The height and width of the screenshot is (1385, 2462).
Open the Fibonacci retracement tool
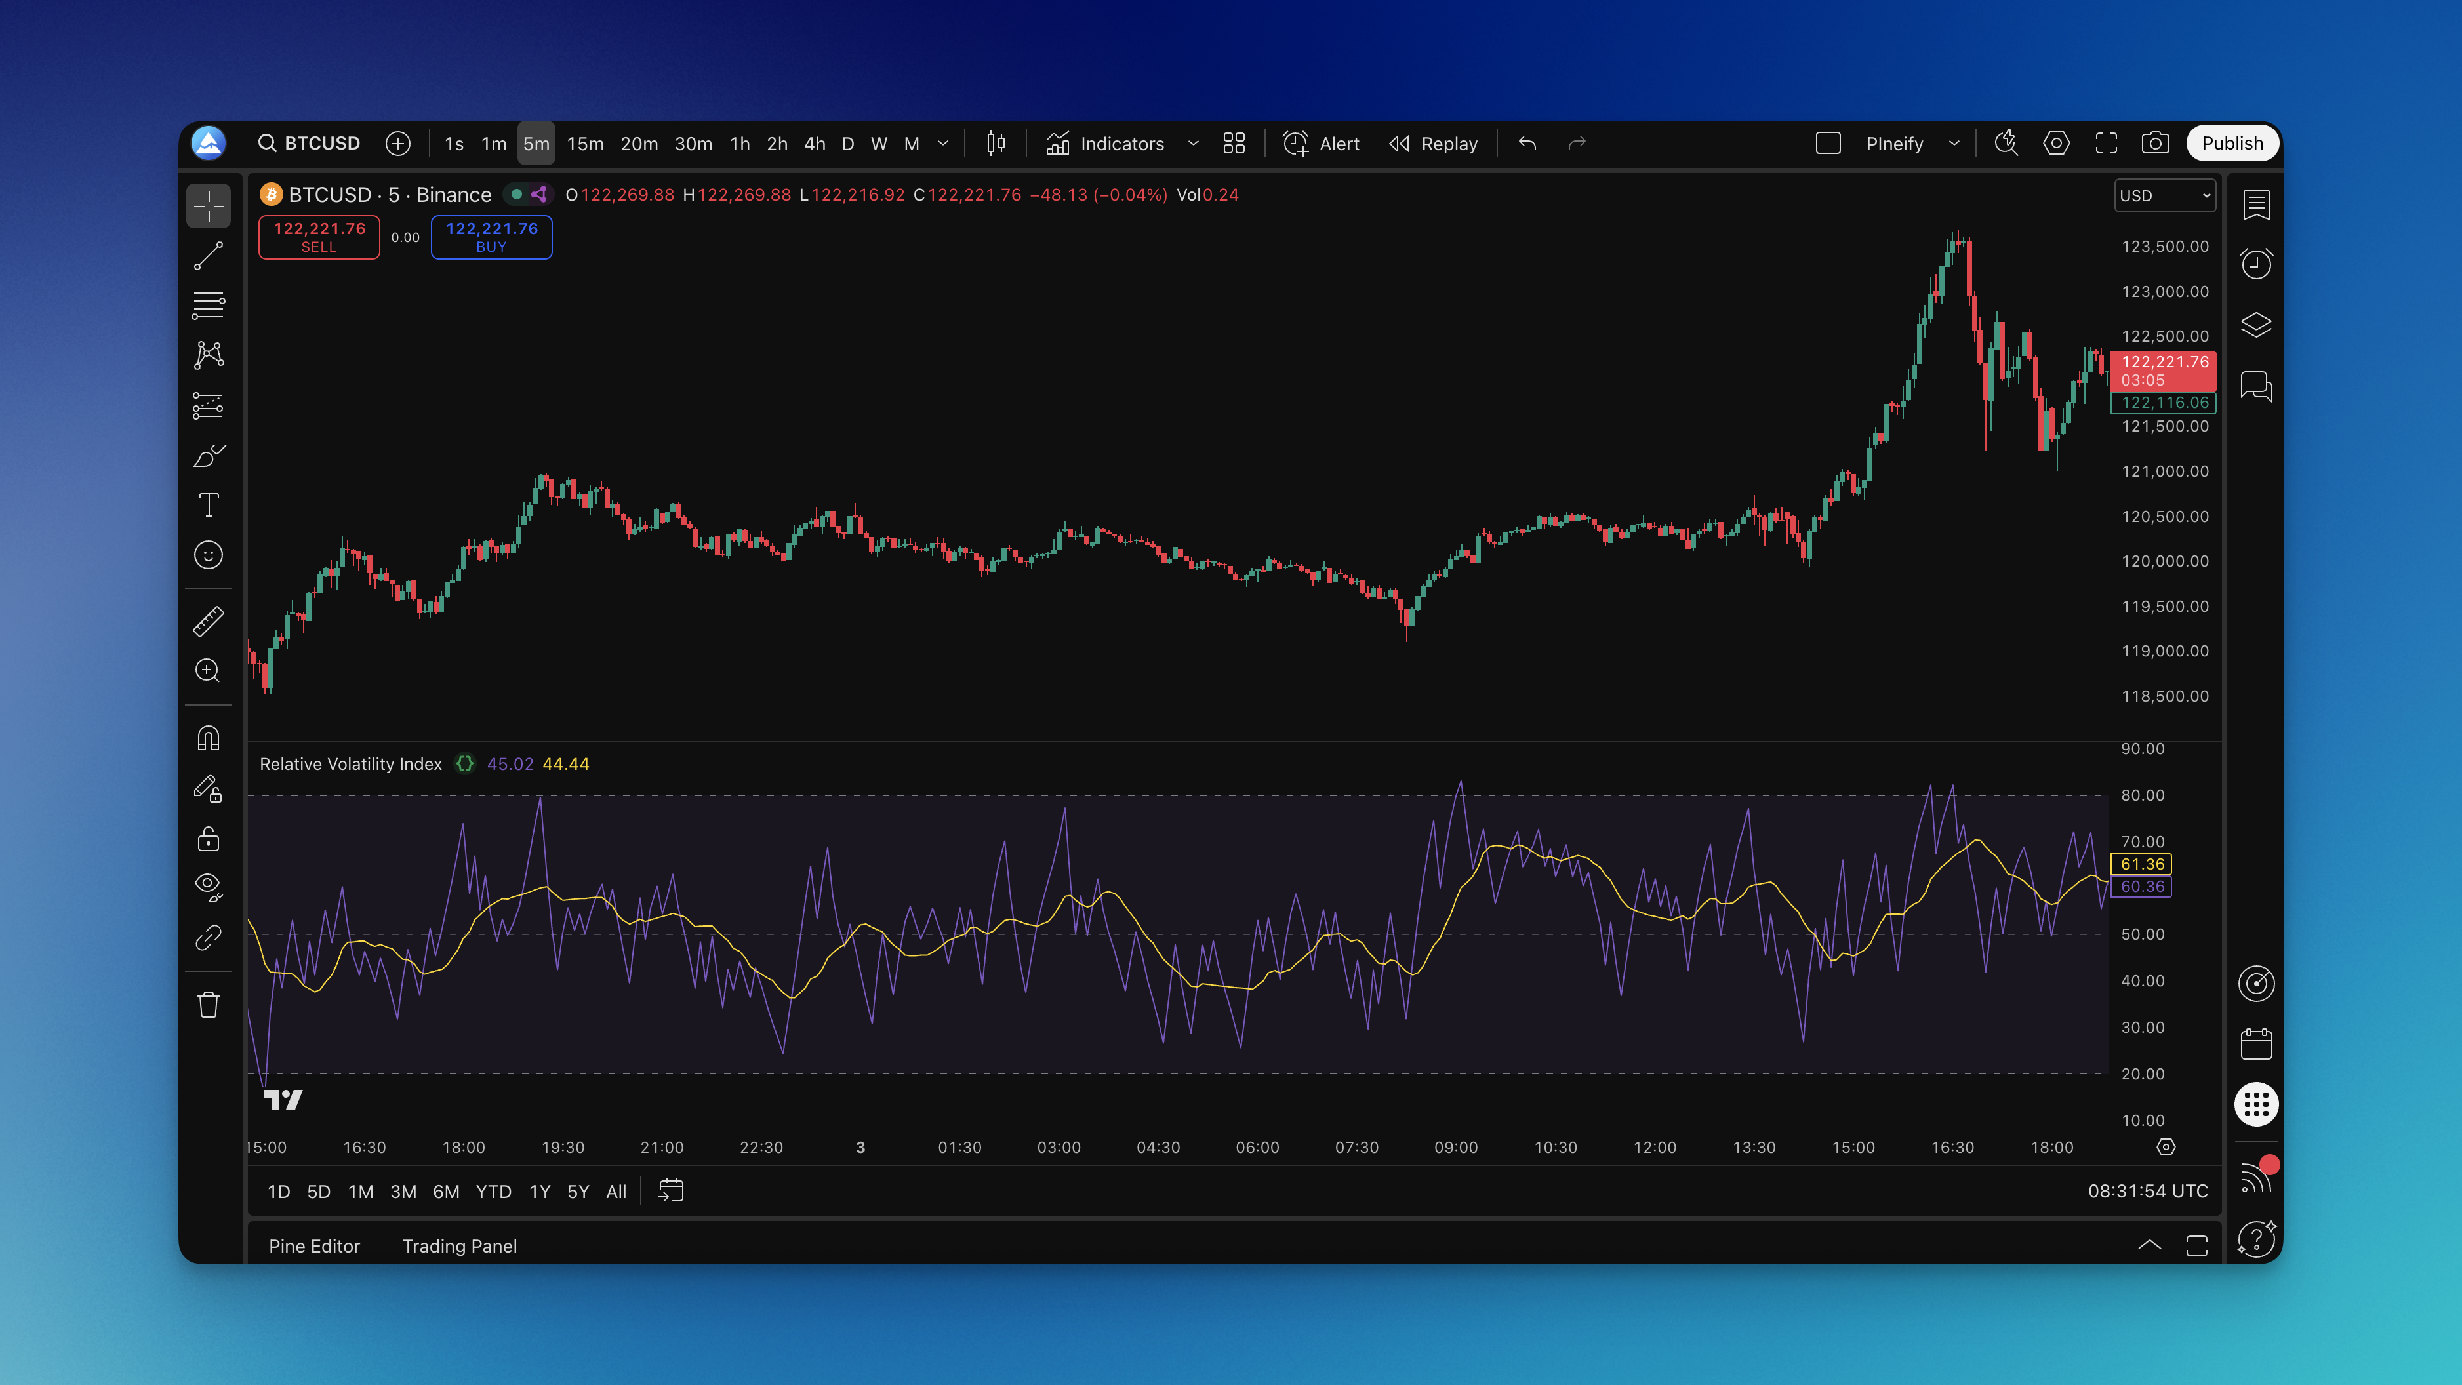pos(209,306)
